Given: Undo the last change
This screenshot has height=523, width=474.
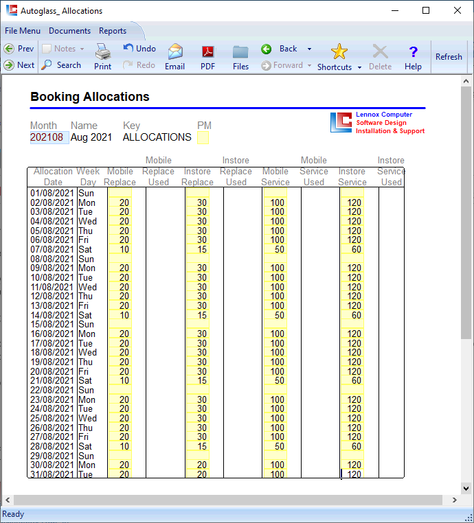Looking at the screenshot, I should pyautogui.click(x=139, y=49).
